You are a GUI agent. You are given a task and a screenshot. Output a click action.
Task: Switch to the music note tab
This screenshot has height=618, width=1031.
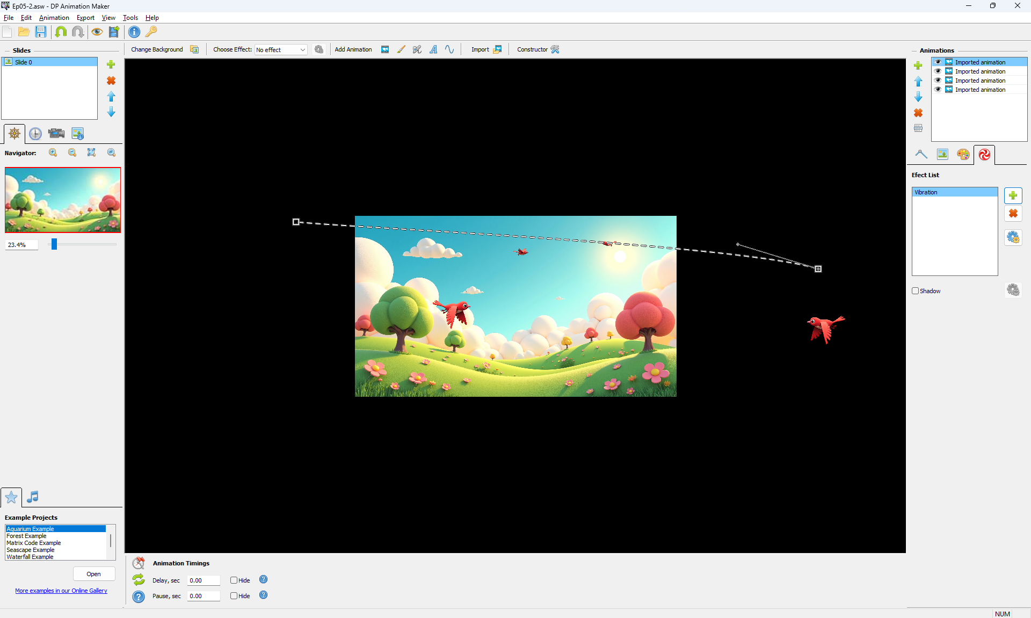33,497
